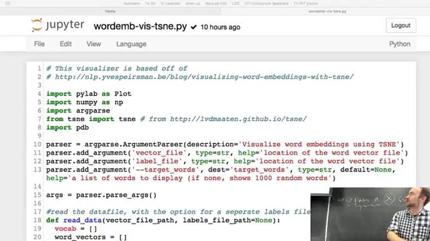This screenshot has height=241, width=430.
Task: Open the File menu
Action: click(x=39, y=44)
